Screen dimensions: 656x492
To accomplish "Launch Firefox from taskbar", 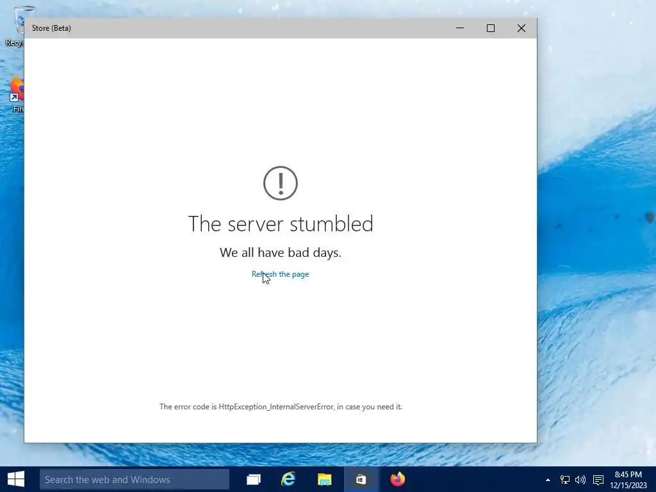I will (397, 479).
